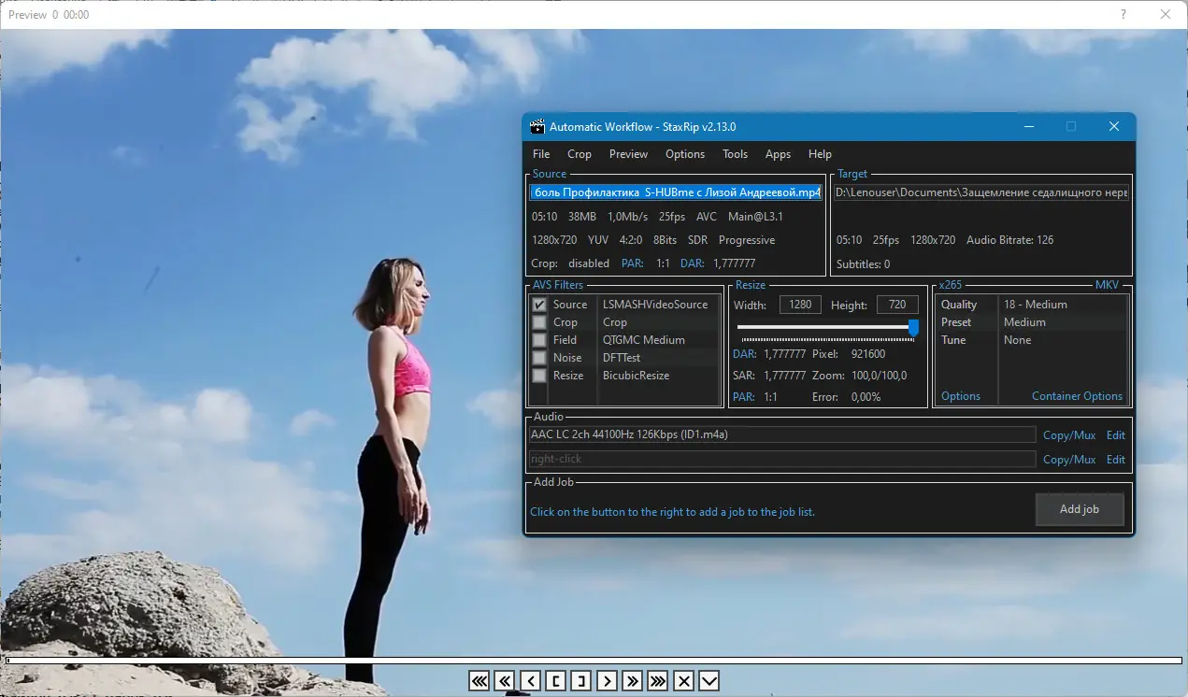Select BicubicResize filter entry

tap(637, 376)
